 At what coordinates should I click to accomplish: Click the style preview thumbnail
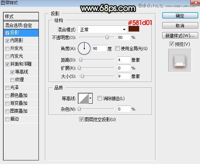click(x=180, y=61)
